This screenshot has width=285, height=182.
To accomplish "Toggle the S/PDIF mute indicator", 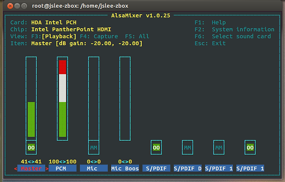I will tap(156, 148).
